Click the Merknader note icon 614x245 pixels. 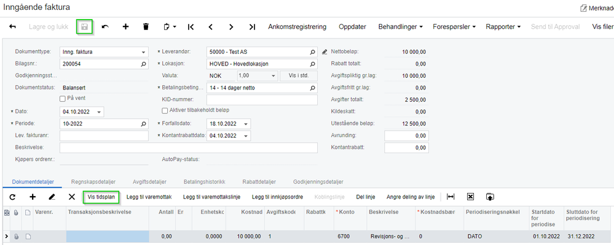coord(584,8)
